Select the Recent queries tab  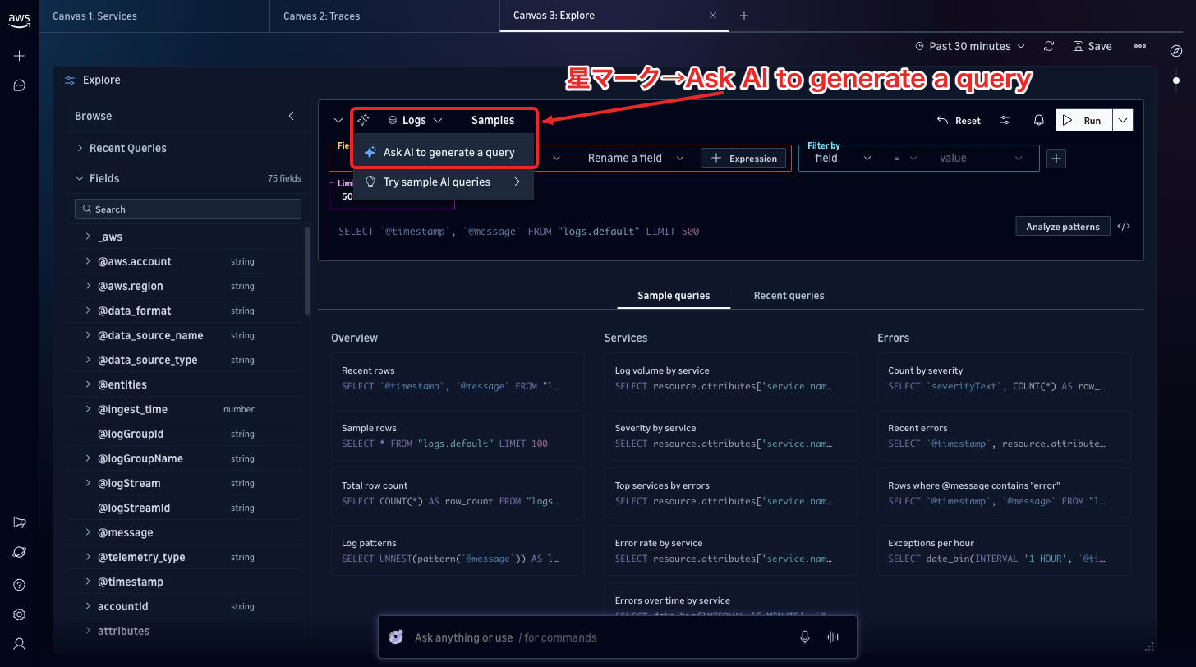[789, 296]
